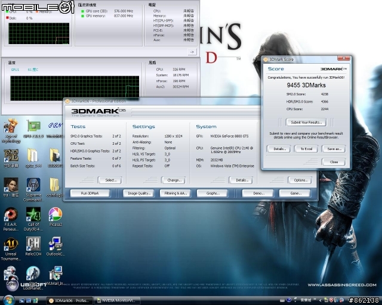Launch the Tomb Raider 'tra' shortcut
This screenshot has height=305, width=382.
[11, 187]
